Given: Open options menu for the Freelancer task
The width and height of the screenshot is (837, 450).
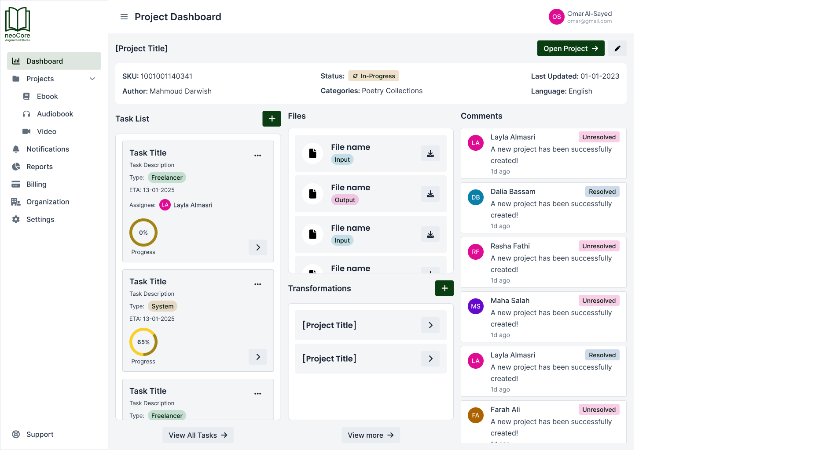Looking at the screenshot, I should coord(257,156).
